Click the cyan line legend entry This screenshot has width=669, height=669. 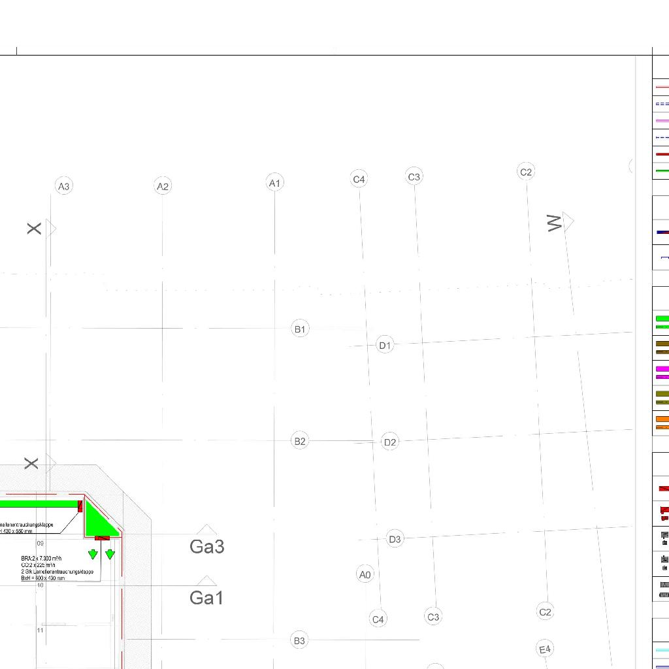662,651
